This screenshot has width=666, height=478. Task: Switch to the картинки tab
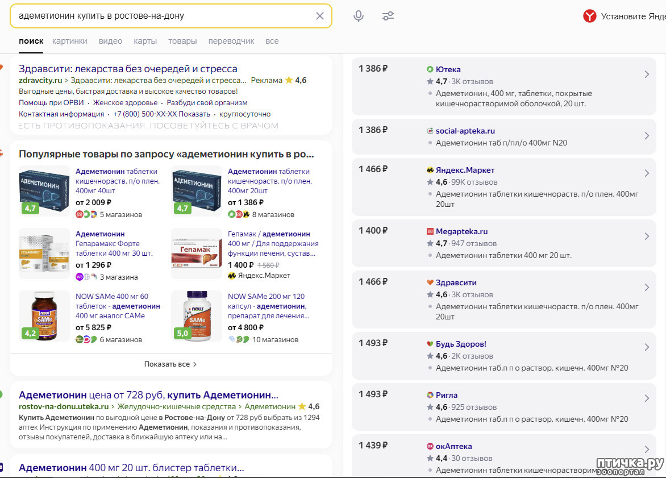click(x=70, y=41)
